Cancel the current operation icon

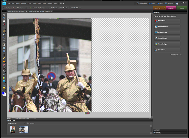click(x=89, y=113)
